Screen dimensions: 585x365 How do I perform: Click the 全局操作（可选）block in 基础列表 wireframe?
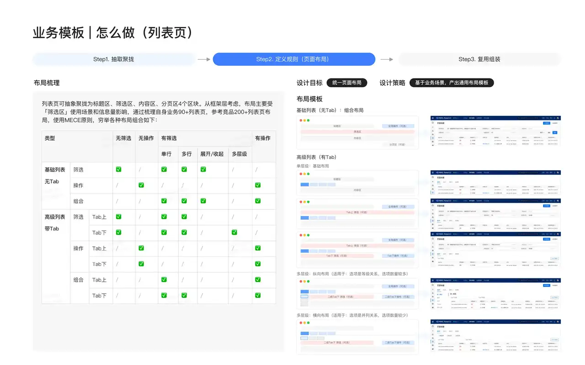(398, 125)
